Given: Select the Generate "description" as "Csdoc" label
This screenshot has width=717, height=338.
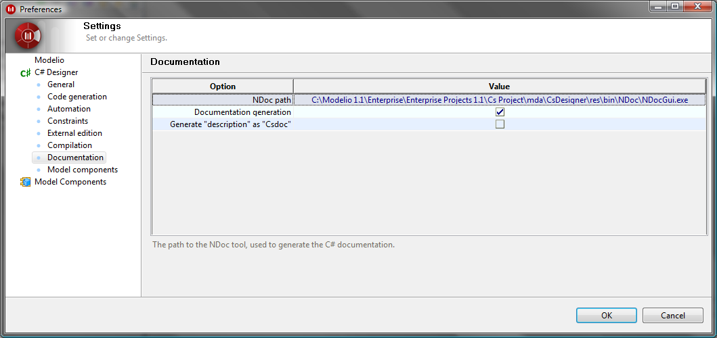Looking at the screenshot, I should click(x=231, y=124).
